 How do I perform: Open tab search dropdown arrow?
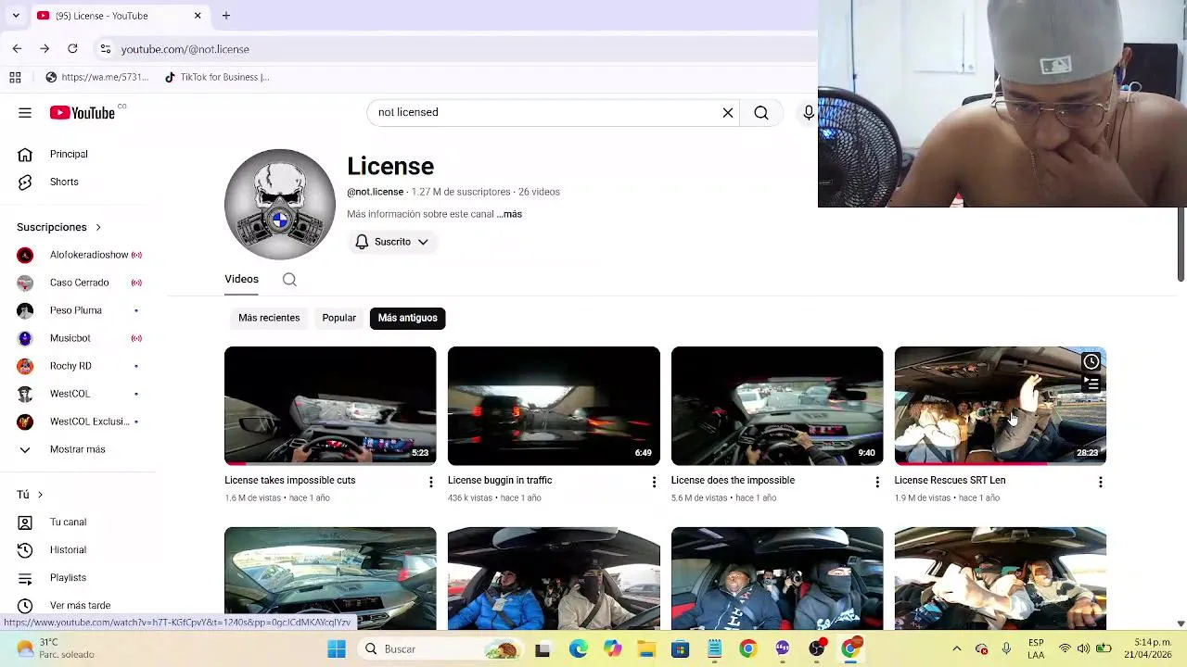16,16
